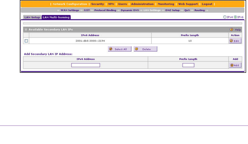
Task: Go to Routing submenu
Action: pyautogui.click(x=199, y=10)
